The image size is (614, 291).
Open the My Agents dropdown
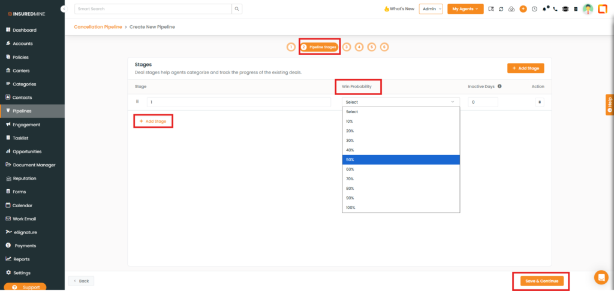click(465, 9)
